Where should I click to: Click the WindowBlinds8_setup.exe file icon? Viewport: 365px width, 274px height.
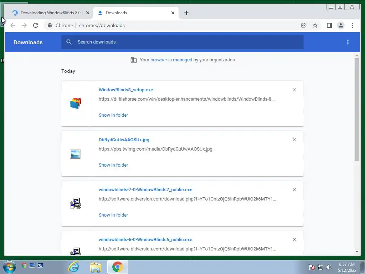click(x=76, y=103)
